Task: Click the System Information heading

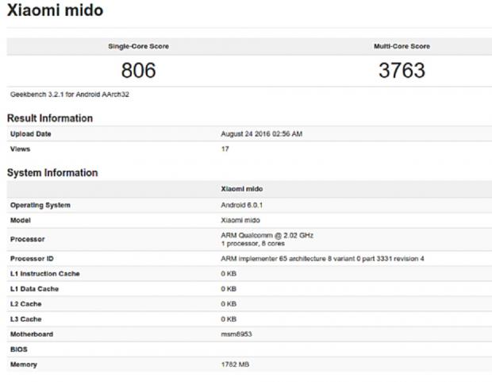Action: click(x=52, y=172)
